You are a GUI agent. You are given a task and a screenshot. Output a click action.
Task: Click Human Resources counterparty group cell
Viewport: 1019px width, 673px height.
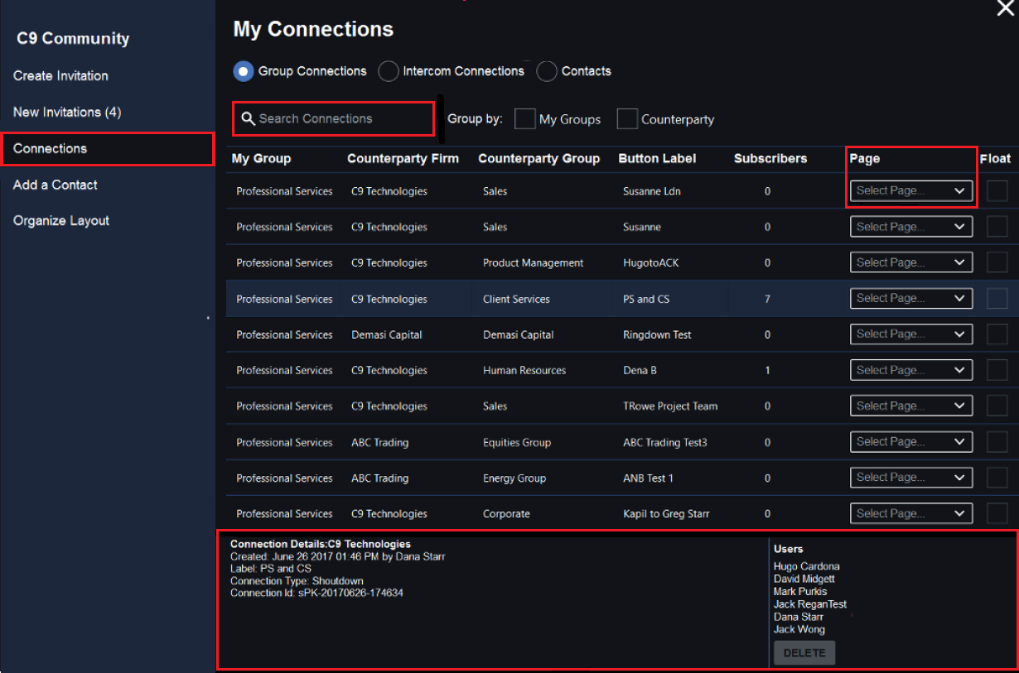(524, 371)
